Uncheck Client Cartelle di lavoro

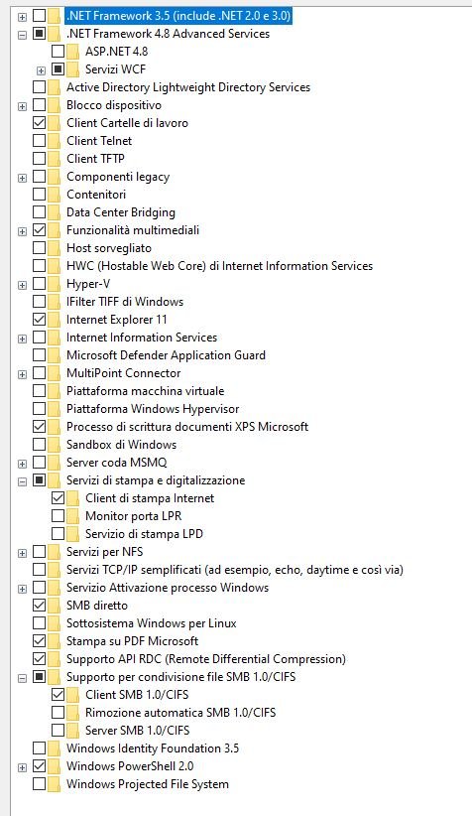coord(39,123)
